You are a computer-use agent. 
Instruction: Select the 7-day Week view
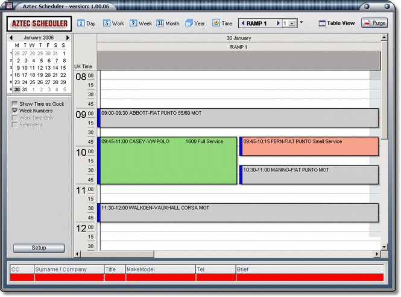pyautogui.click(x=141, y=23)
